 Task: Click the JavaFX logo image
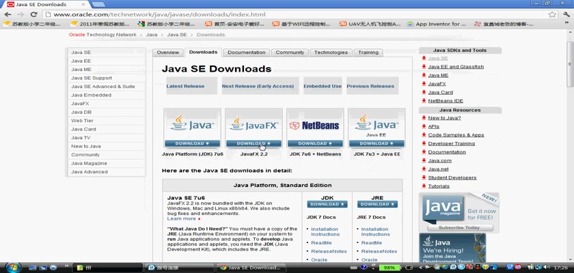(254, 124)
